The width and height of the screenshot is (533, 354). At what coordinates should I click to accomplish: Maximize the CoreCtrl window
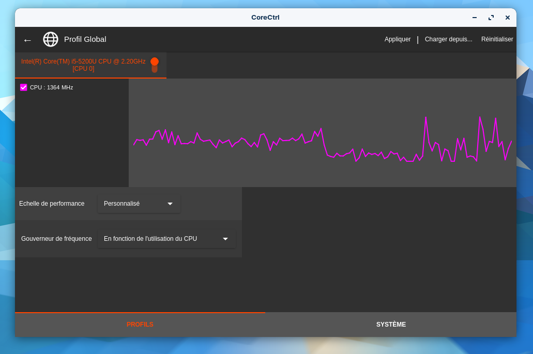pyautogui.click(x=491, y=18)
